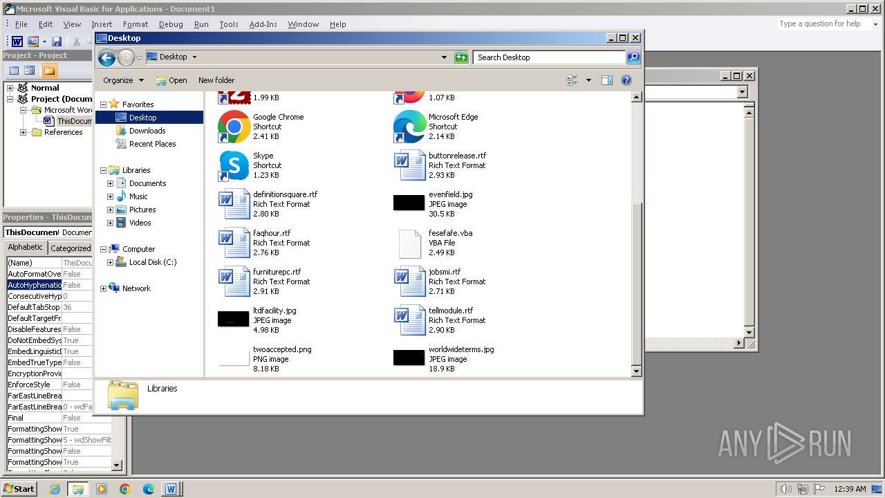Select AutoHyphenation property row

(49, 285)
